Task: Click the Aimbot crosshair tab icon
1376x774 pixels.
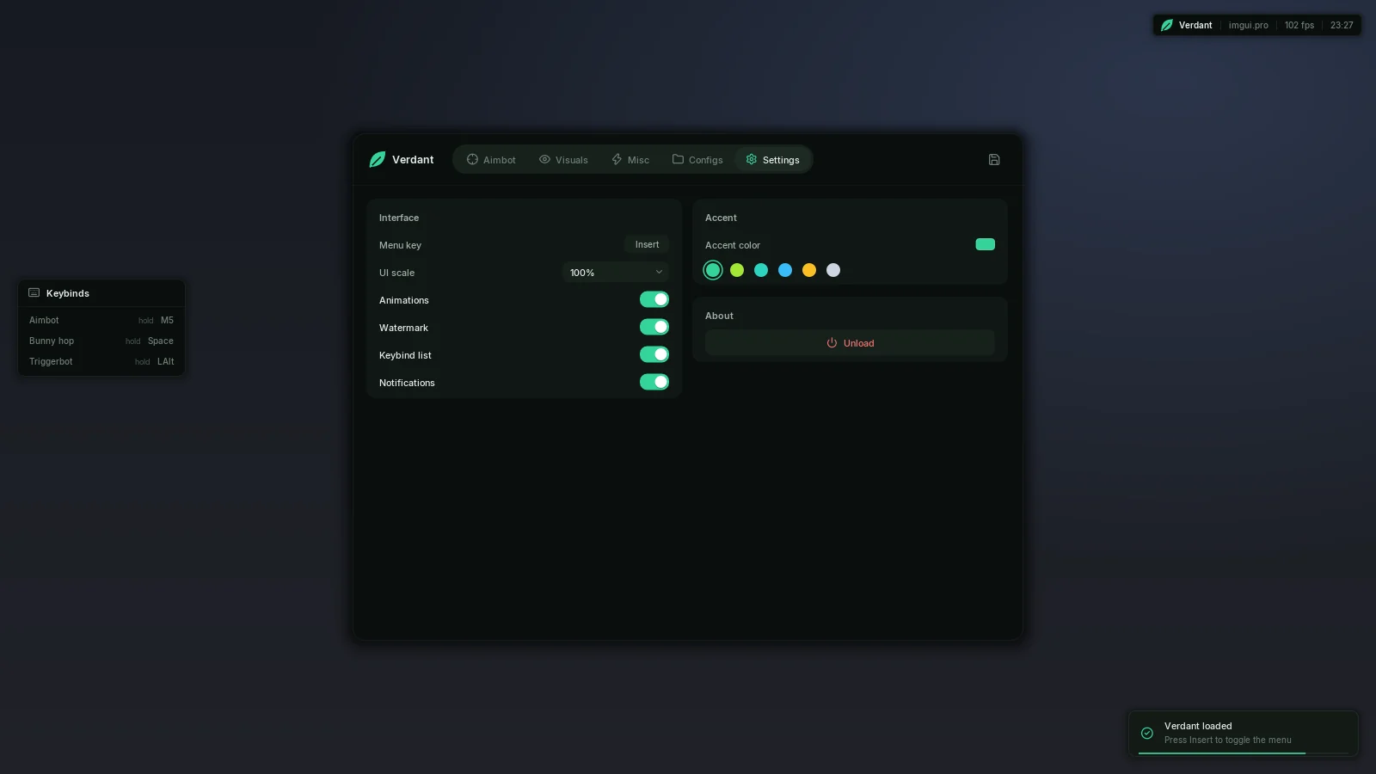Action: coord(472,160)
